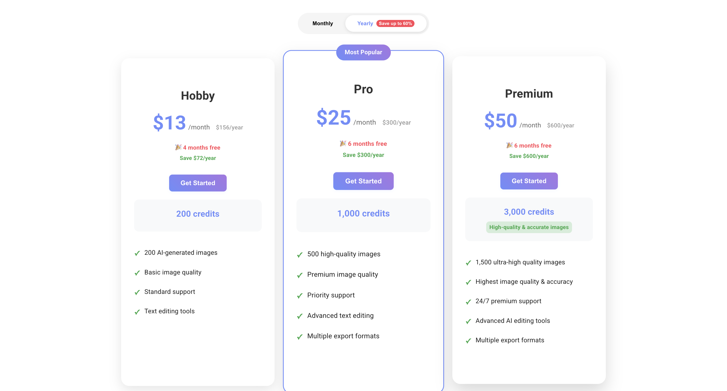Switch billing to Monthly

pos(323,23)
